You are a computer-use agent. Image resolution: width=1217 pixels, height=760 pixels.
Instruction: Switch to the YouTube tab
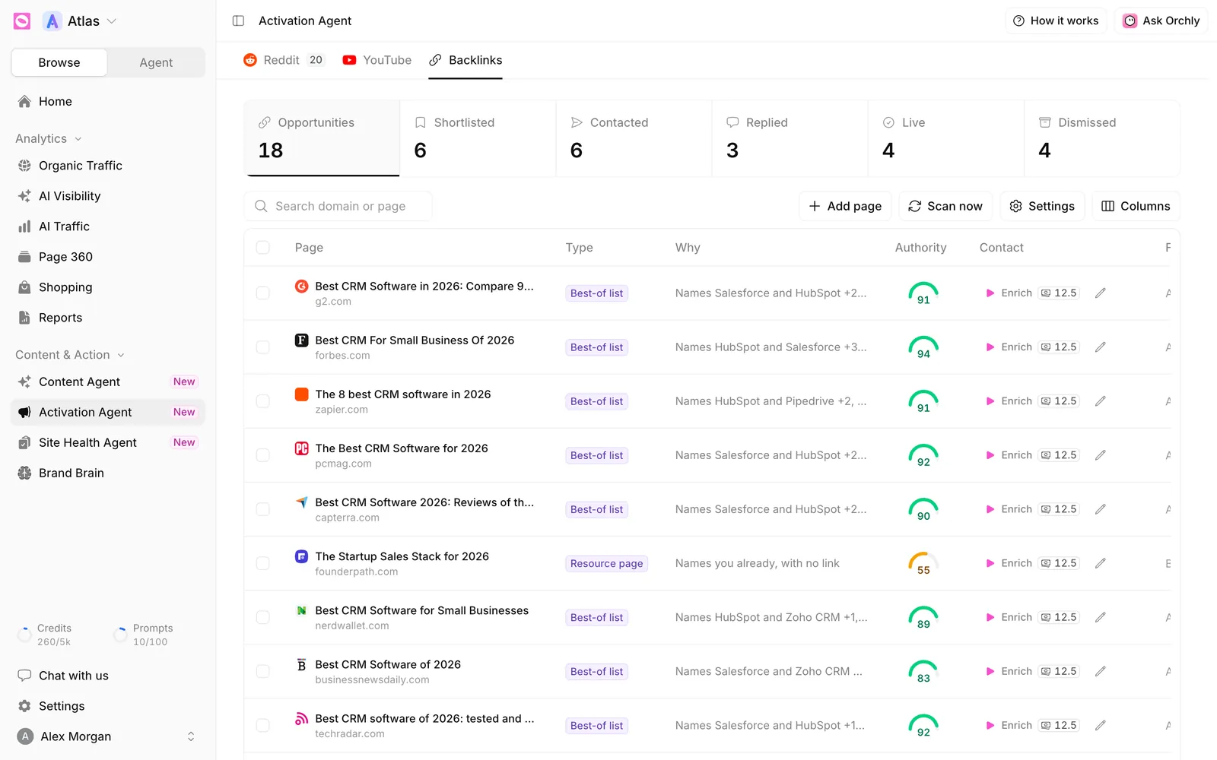point(377,60)
